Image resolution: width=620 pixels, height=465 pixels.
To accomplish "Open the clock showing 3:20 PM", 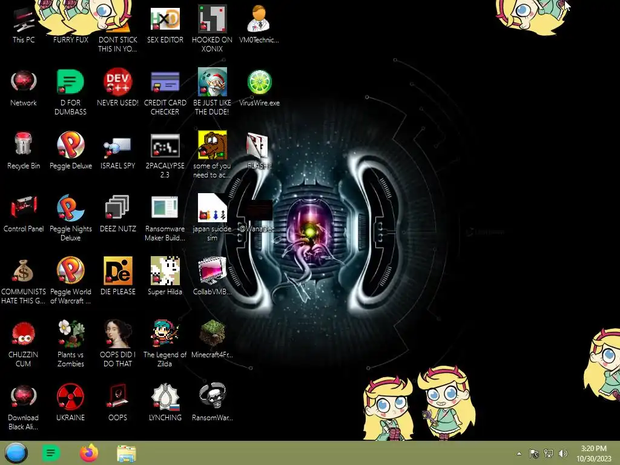I will tap(593, 453).
